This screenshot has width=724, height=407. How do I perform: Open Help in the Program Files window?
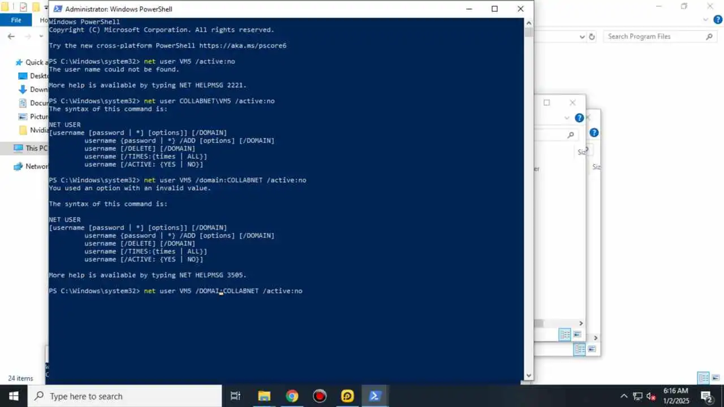pyautogui.click(x=717, y=20)
